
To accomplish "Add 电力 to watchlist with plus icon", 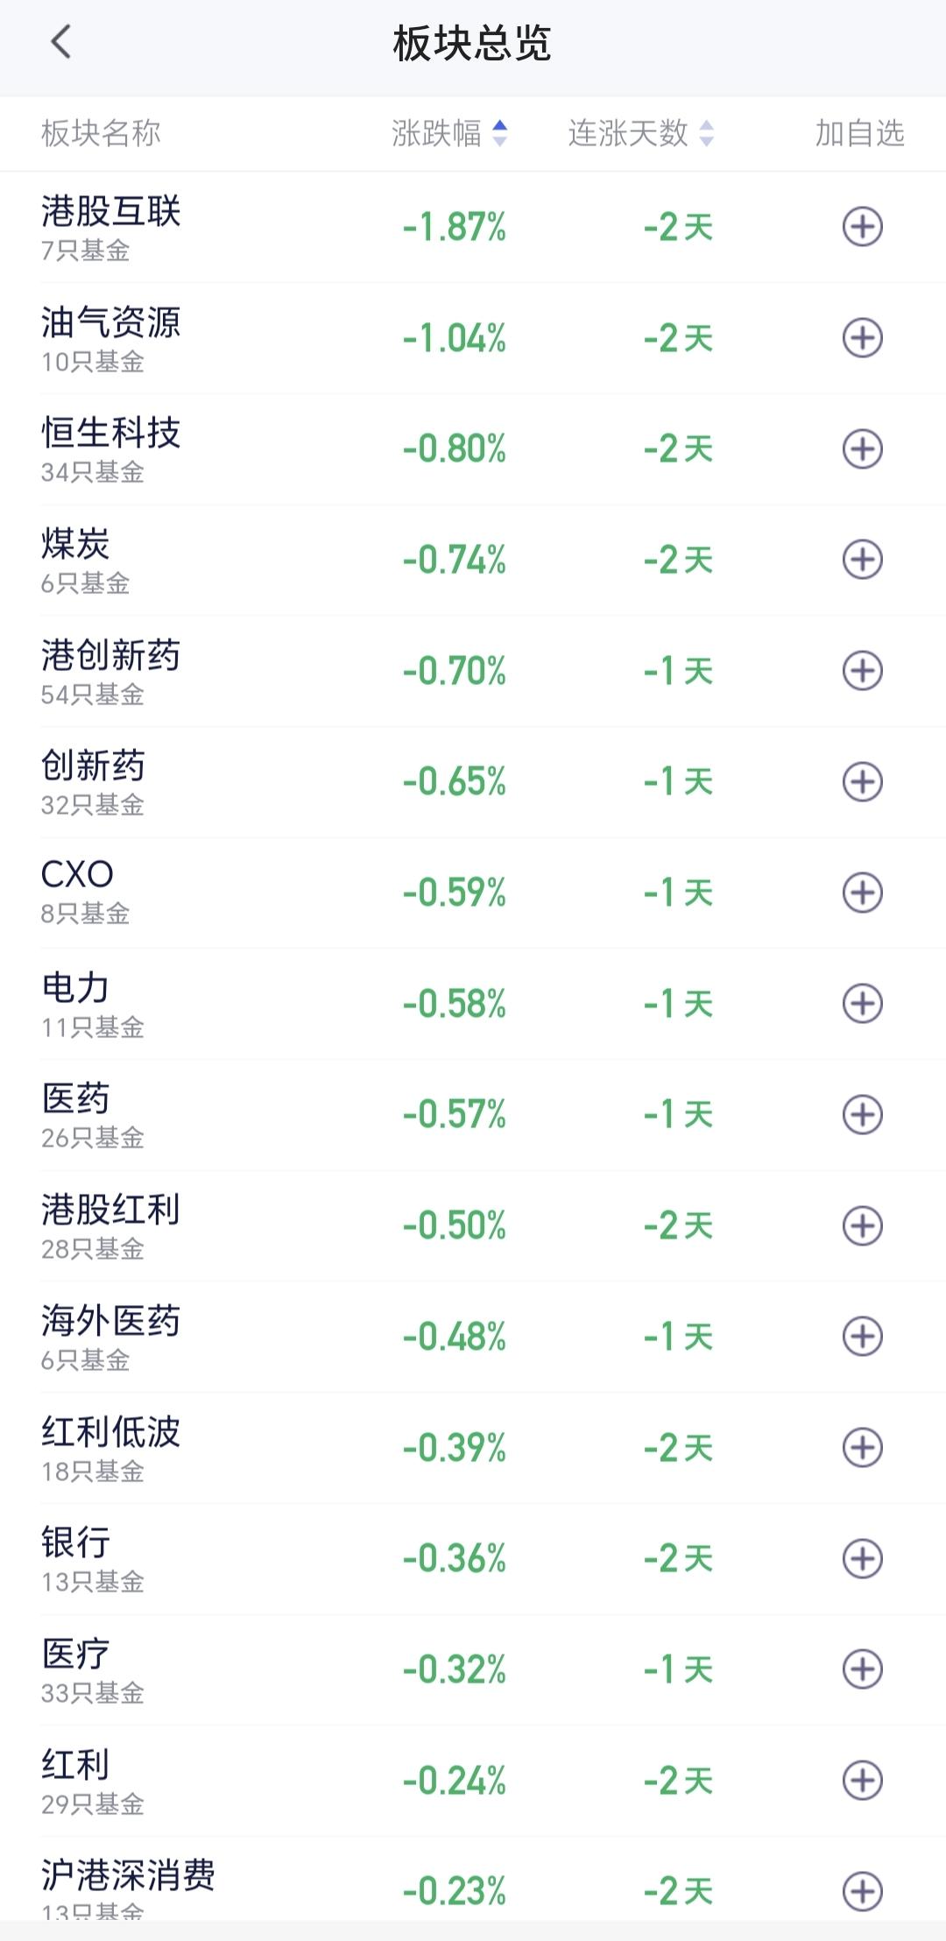I will 862,1004.
